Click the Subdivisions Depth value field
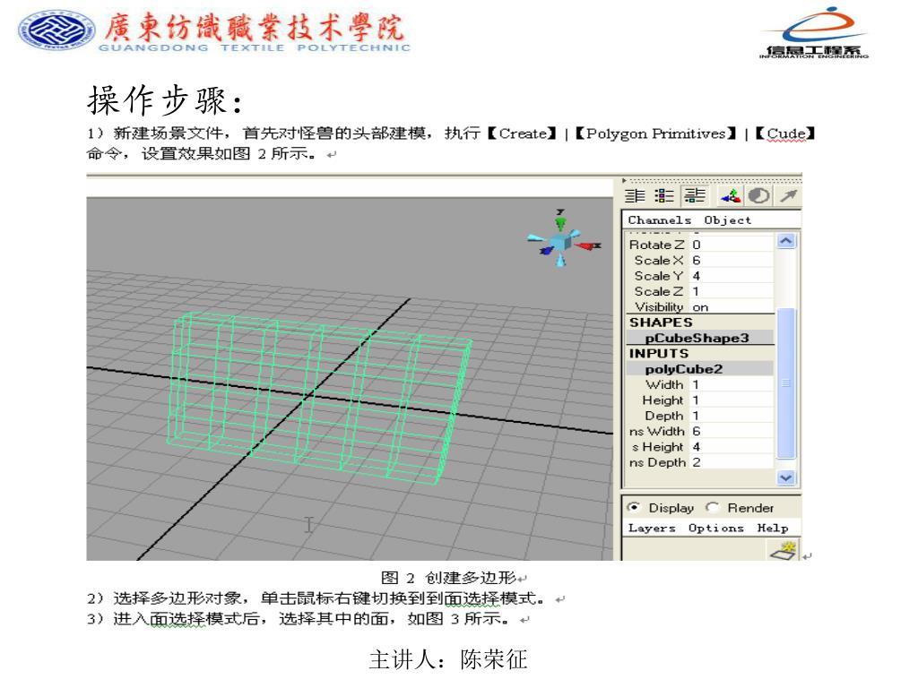The image size is (918, 688). (x=732, y=462)
